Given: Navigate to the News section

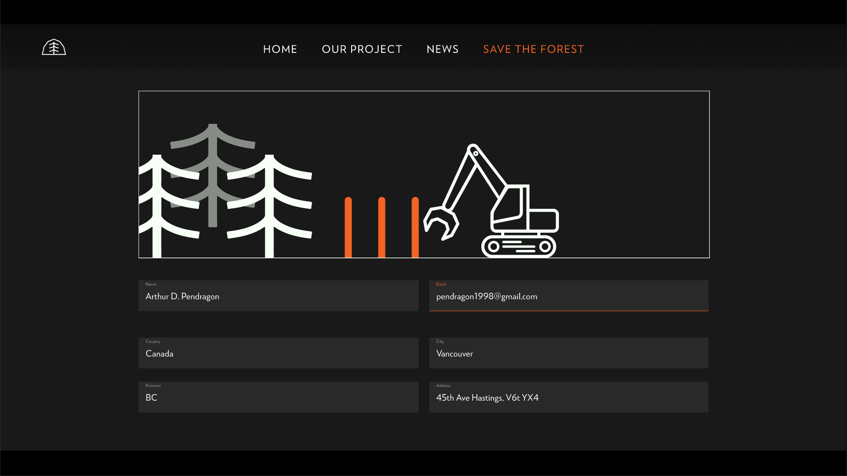Looking at the screenshot, I should coord(442,49).
